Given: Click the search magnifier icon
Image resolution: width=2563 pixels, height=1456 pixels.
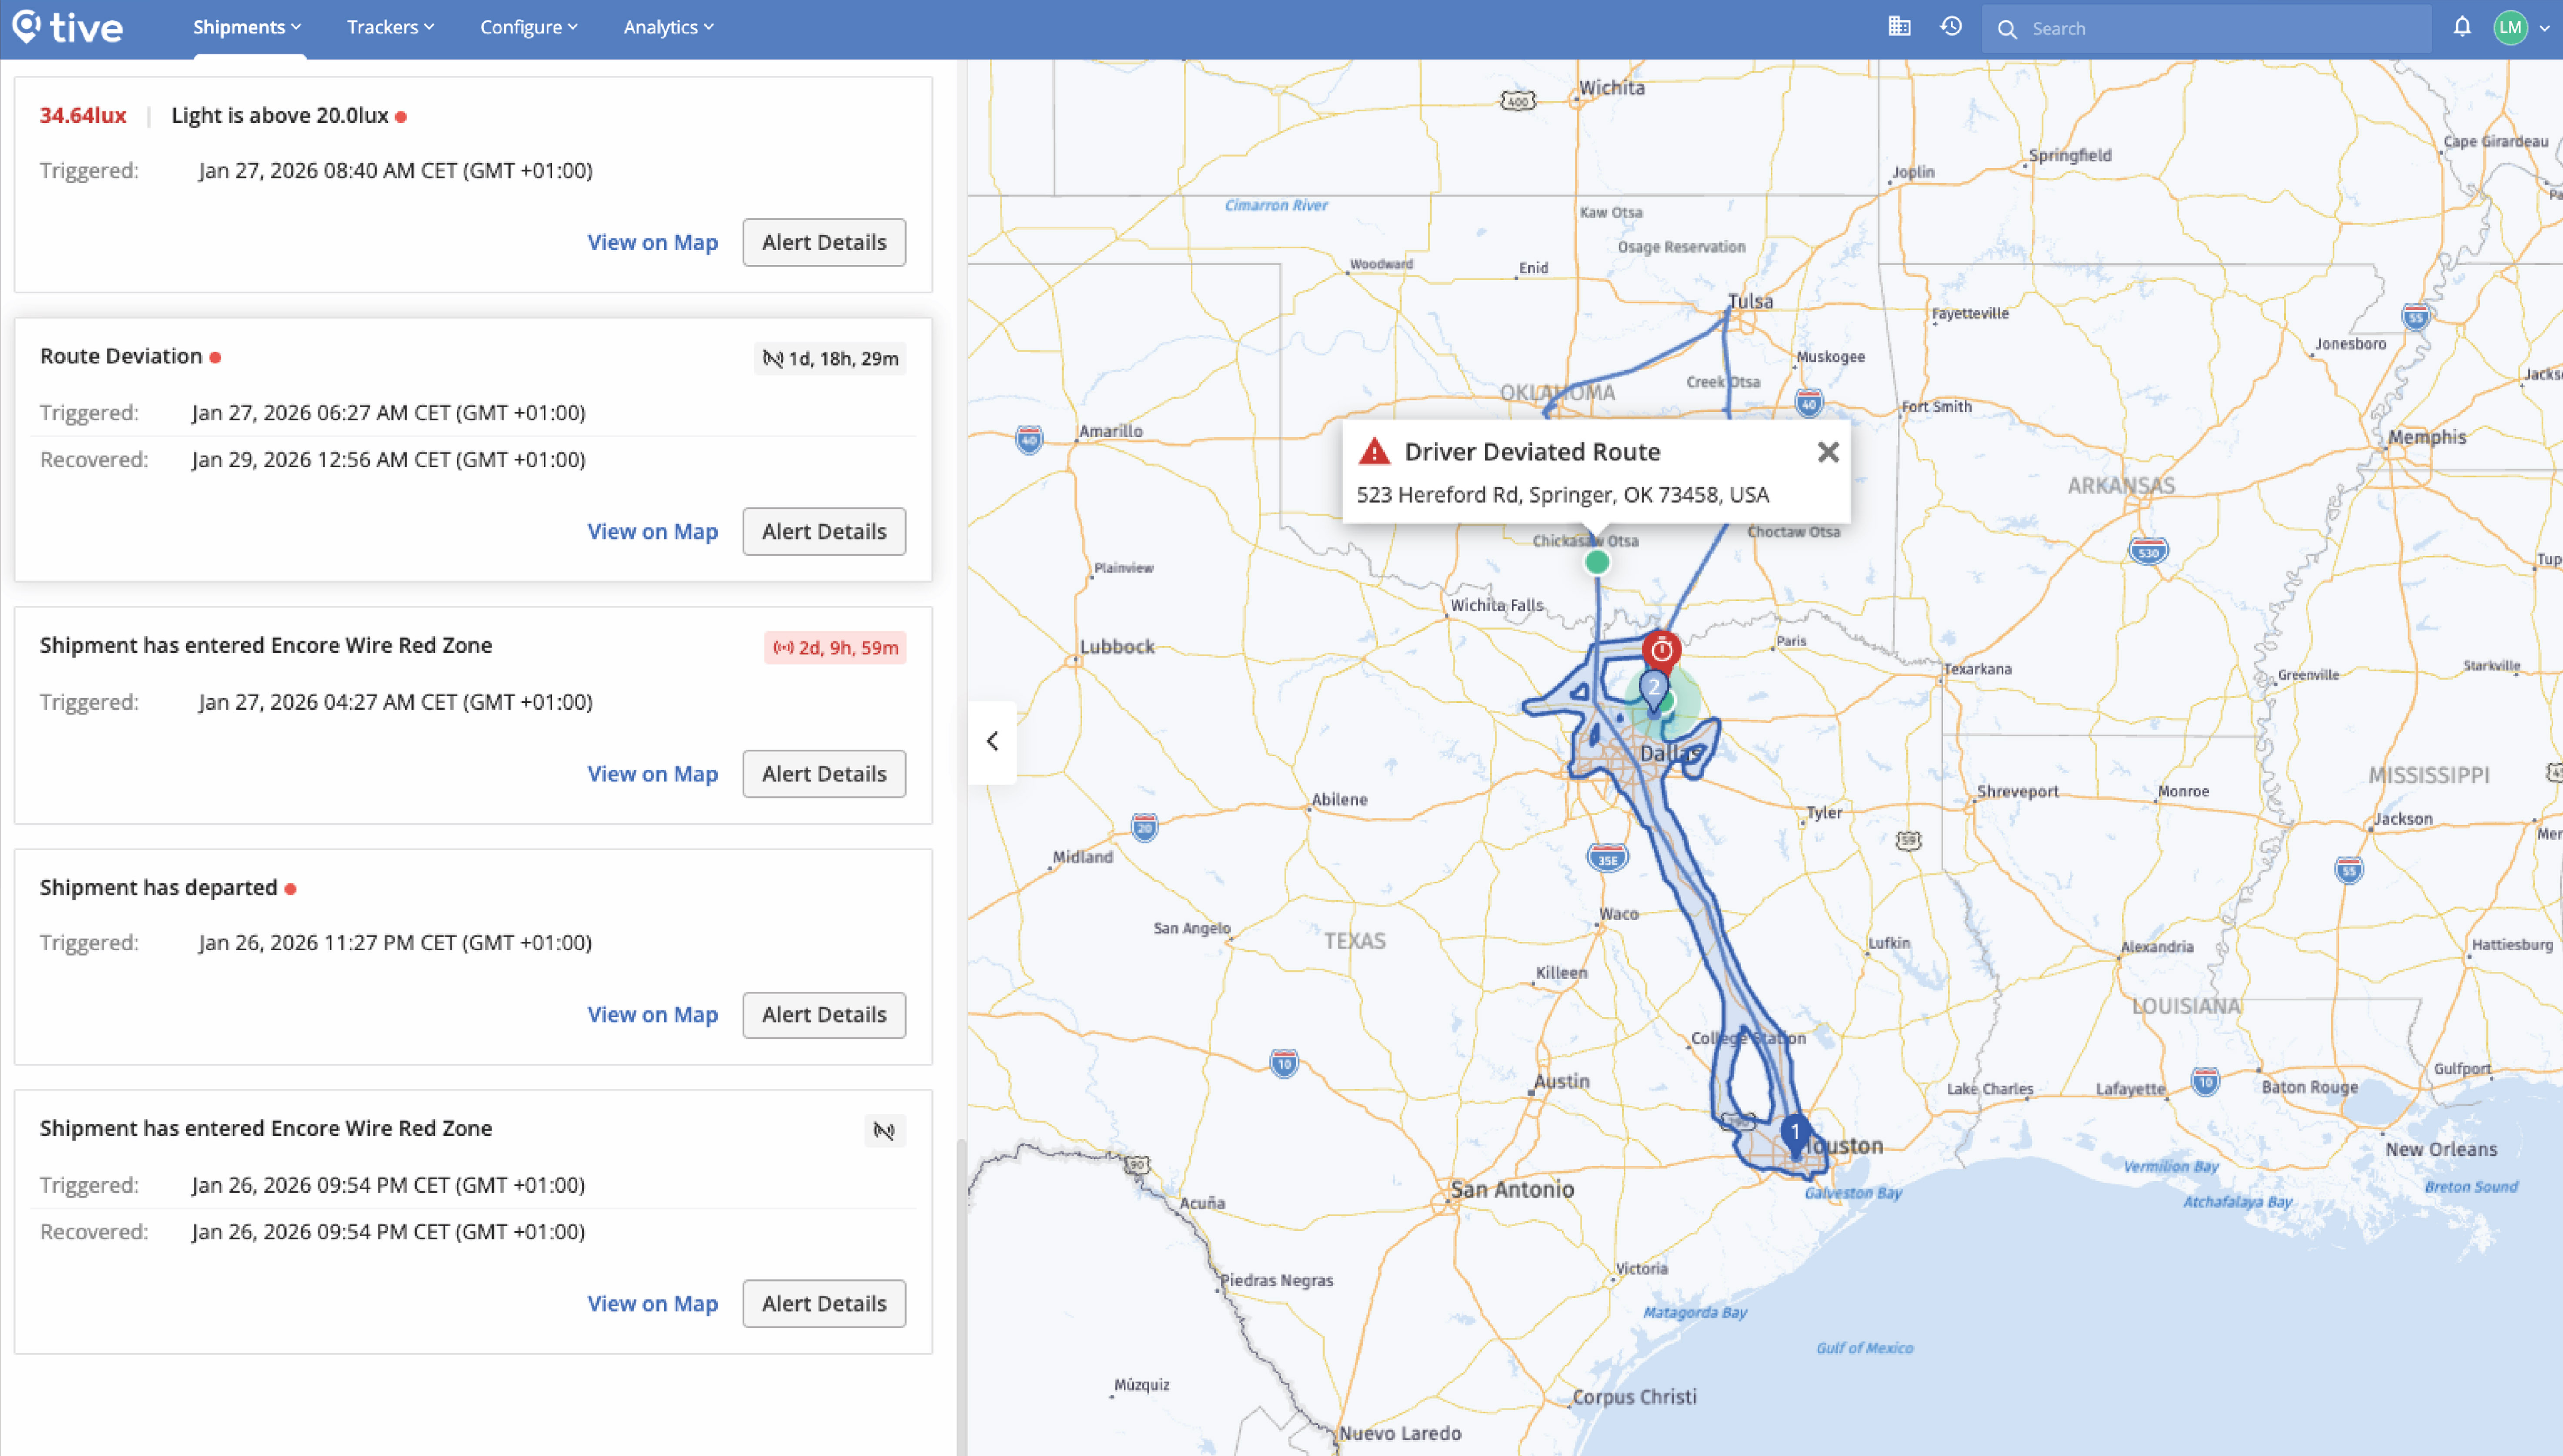Looking at the screenshot, I should pyautogui.click(x=2006, y=29).
